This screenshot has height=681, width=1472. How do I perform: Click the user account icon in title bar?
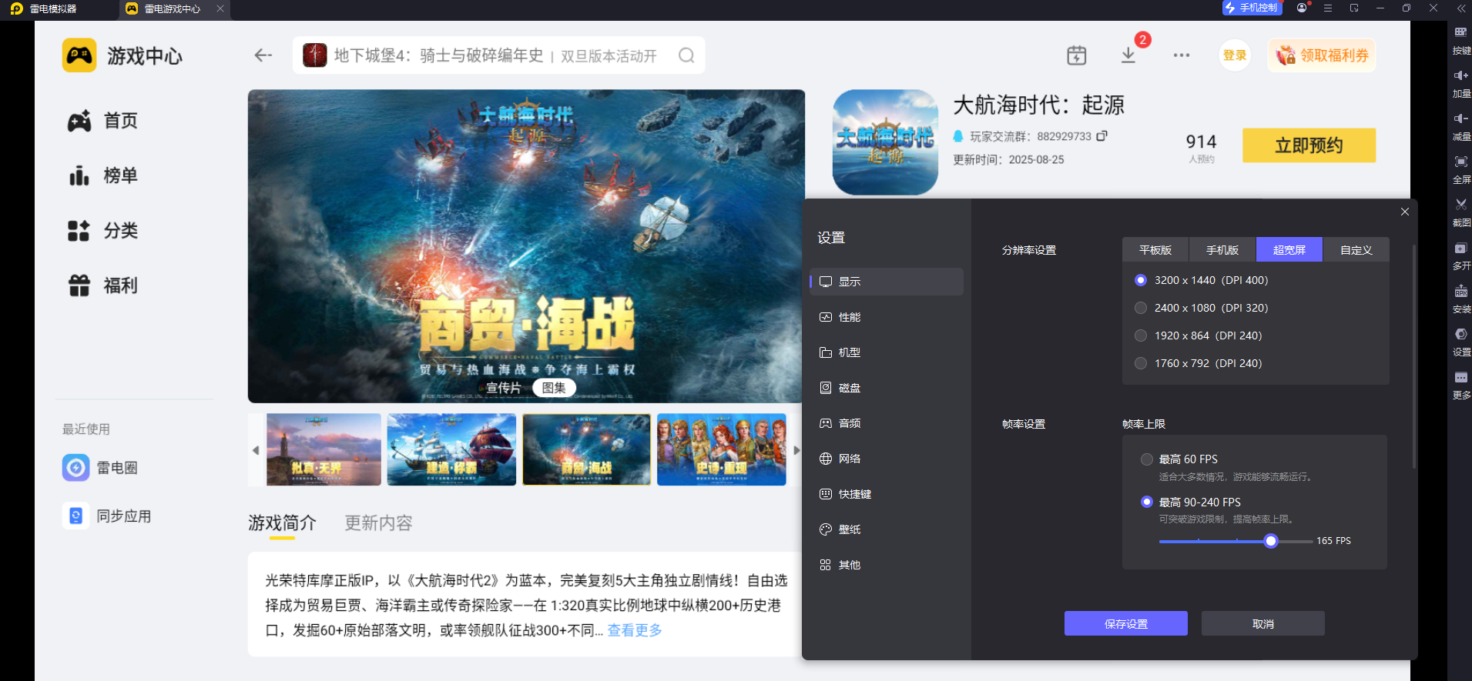click(1302, 8)
